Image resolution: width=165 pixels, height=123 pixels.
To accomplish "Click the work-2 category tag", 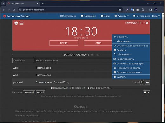I will [41, 92].
